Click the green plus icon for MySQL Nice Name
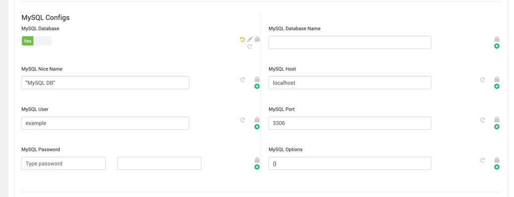514x197 pixels. 257,86
